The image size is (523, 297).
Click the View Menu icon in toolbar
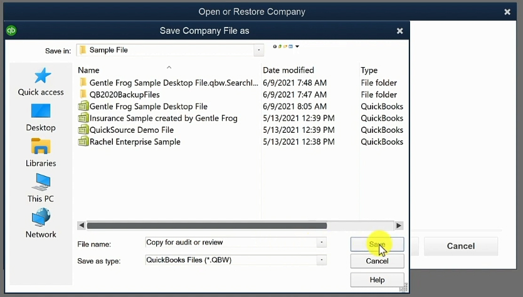[x=290, y=46]
